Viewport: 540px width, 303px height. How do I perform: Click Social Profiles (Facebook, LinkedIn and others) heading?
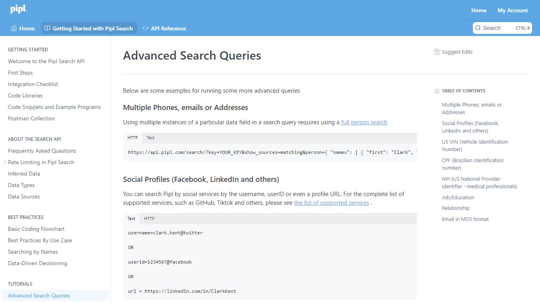click(201, 180)
